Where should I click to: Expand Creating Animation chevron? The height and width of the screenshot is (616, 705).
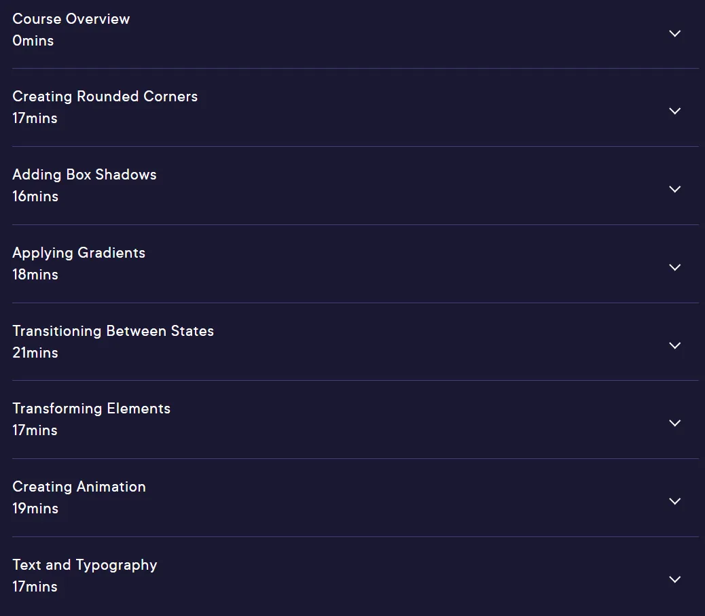coord(674,501)
